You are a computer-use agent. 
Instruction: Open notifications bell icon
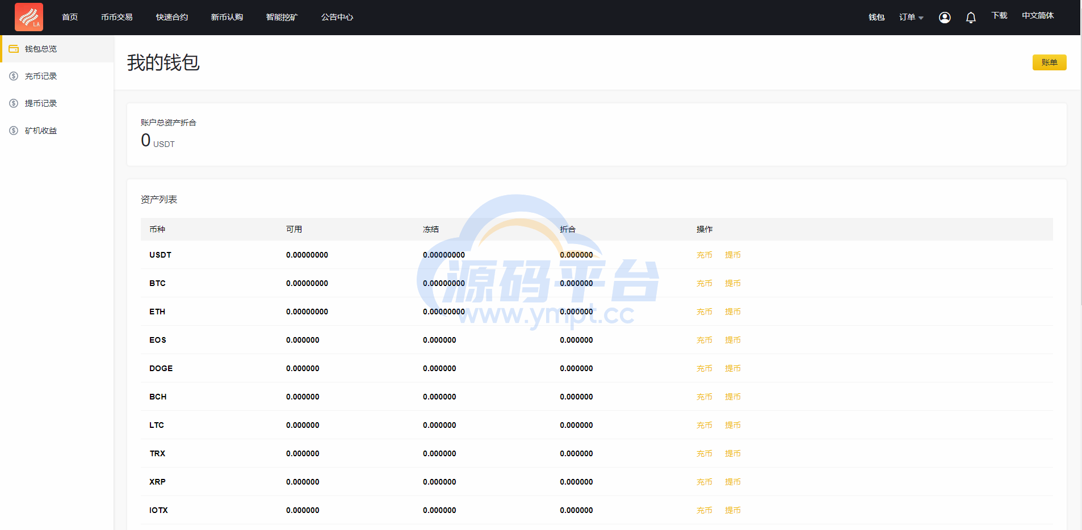(971, 18)
